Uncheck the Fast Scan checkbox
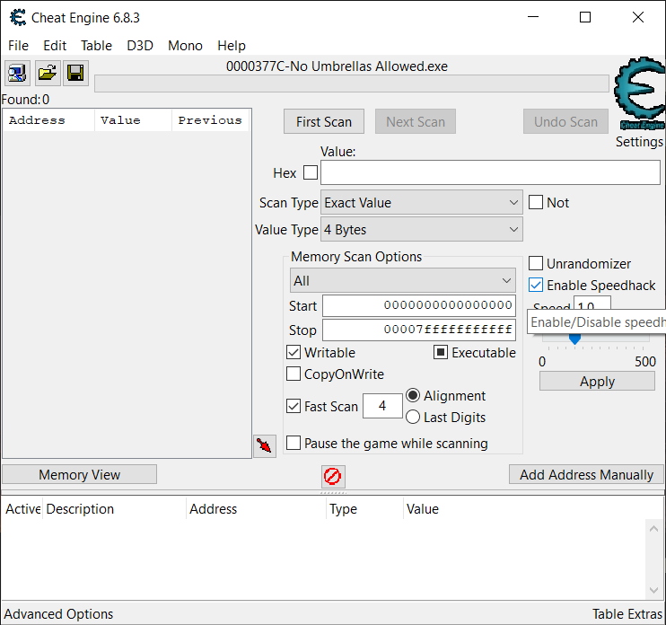Viewport: 666px width, 625px height. (x=294, y=406)
